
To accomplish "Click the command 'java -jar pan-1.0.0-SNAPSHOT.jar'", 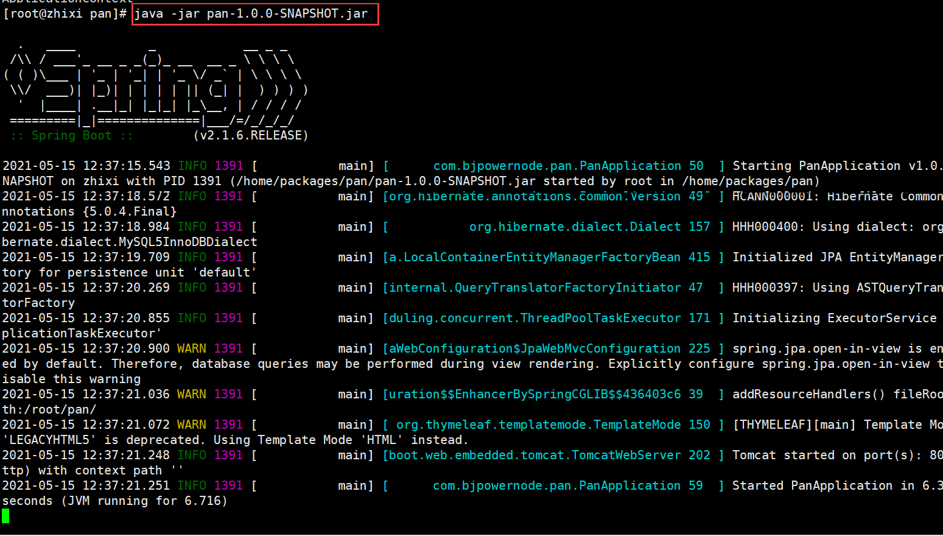I will pos(251,13).
